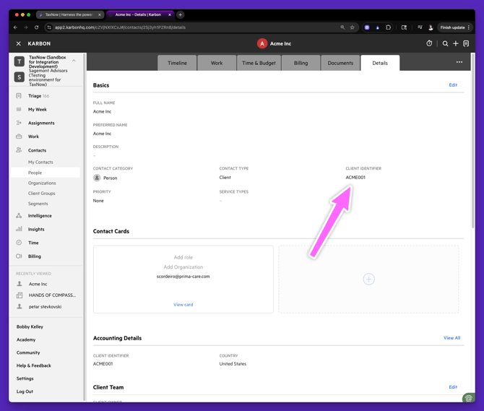Open Academy link in sidebar
The width and height of the screenshot is (484, 411).
[x=26, y=339]
